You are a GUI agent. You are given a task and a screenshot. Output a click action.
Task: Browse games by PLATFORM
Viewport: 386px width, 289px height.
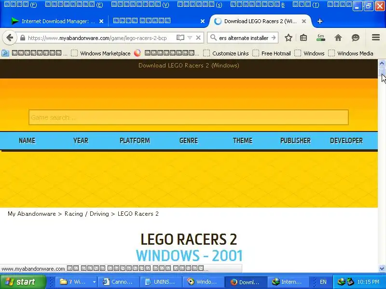135,141
